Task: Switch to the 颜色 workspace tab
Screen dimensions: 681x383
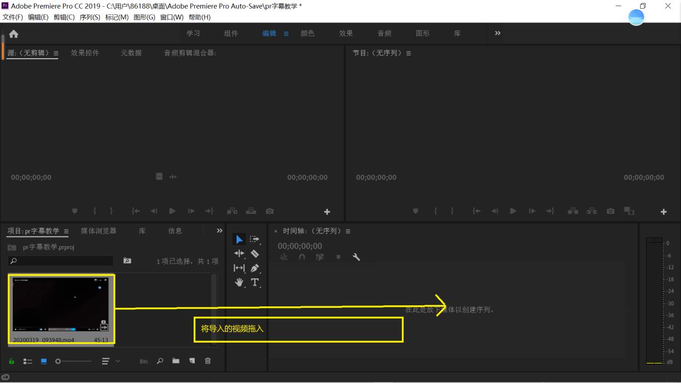Action: click(308, 33)
